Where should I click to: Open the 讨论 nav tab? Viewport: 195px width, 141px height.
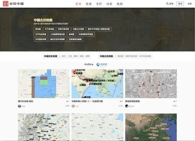(109, 4)
